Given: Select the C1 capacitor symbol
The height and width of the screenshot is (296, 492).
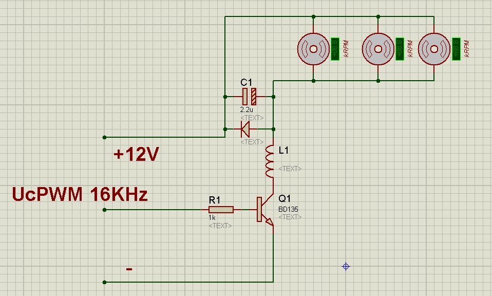Looking at the screenshot, I should click(250, 97).
